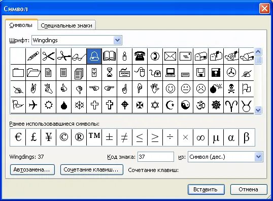Choose the smiling face symbol

coord(170,89)
